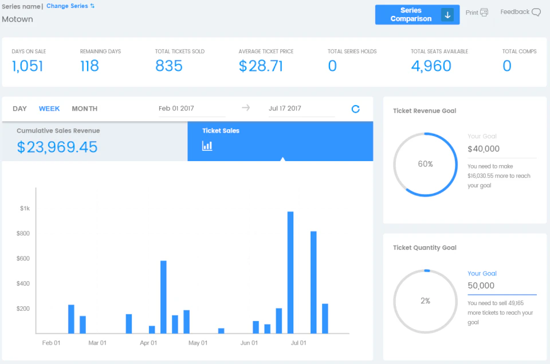
Task: Select the WEEK view toggle
Action: click(x=49, y=108)
